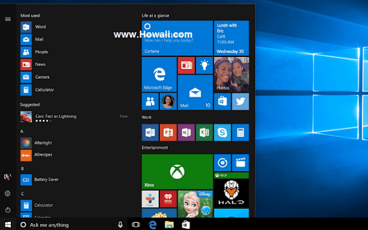Open the Groove Music tile
Image resolution: width=368 pixels, height=230 pixels.
point(223,163)
